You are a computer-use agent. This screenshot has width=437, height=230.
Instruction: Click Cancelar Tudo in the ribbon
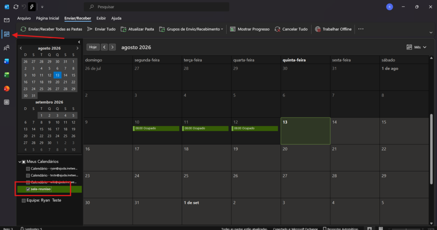[x=291, y=29]
